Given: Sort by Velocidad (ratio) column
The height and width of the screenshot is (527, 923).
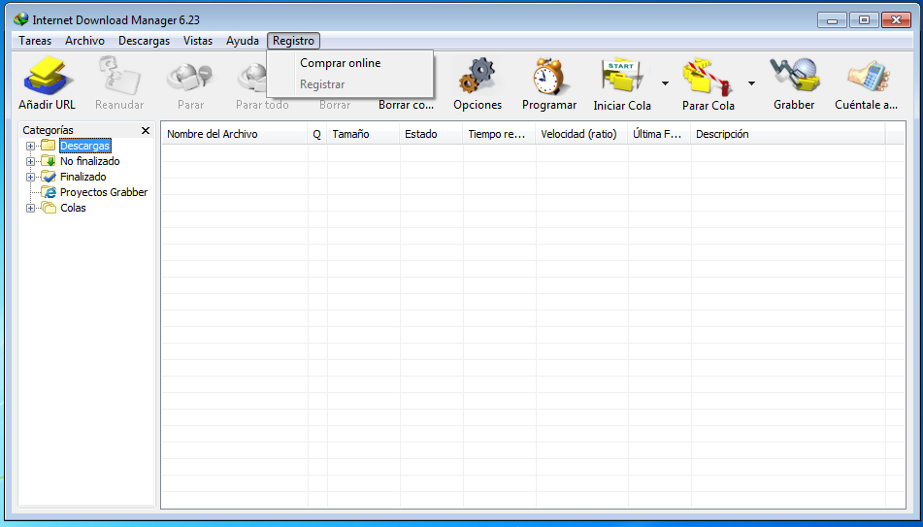Looking at the screenshot, I should pyautogui.click(x=581, y=134).
